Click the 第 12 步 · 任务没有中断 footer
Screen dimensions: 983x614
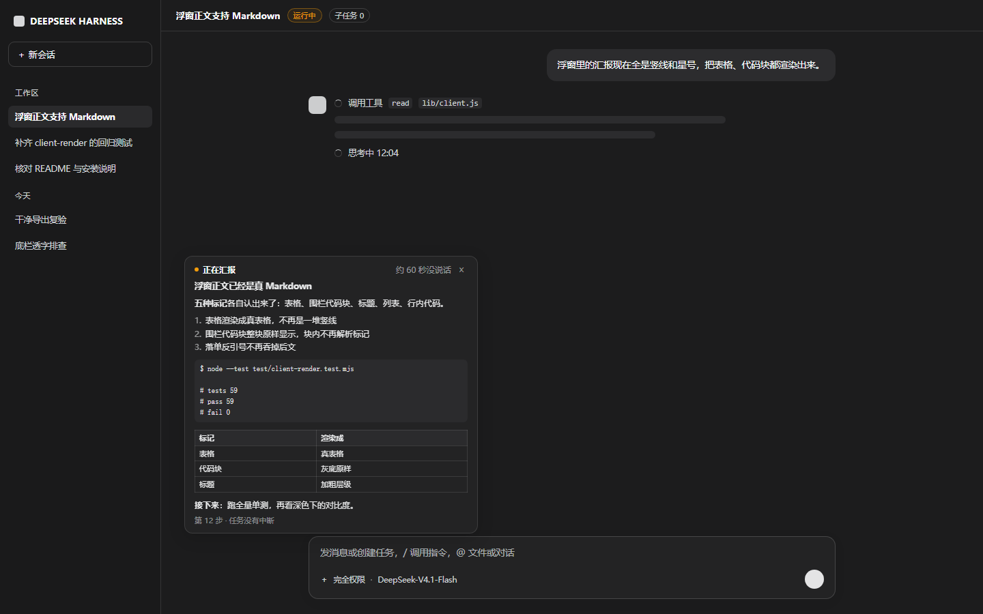click(234, 521)
